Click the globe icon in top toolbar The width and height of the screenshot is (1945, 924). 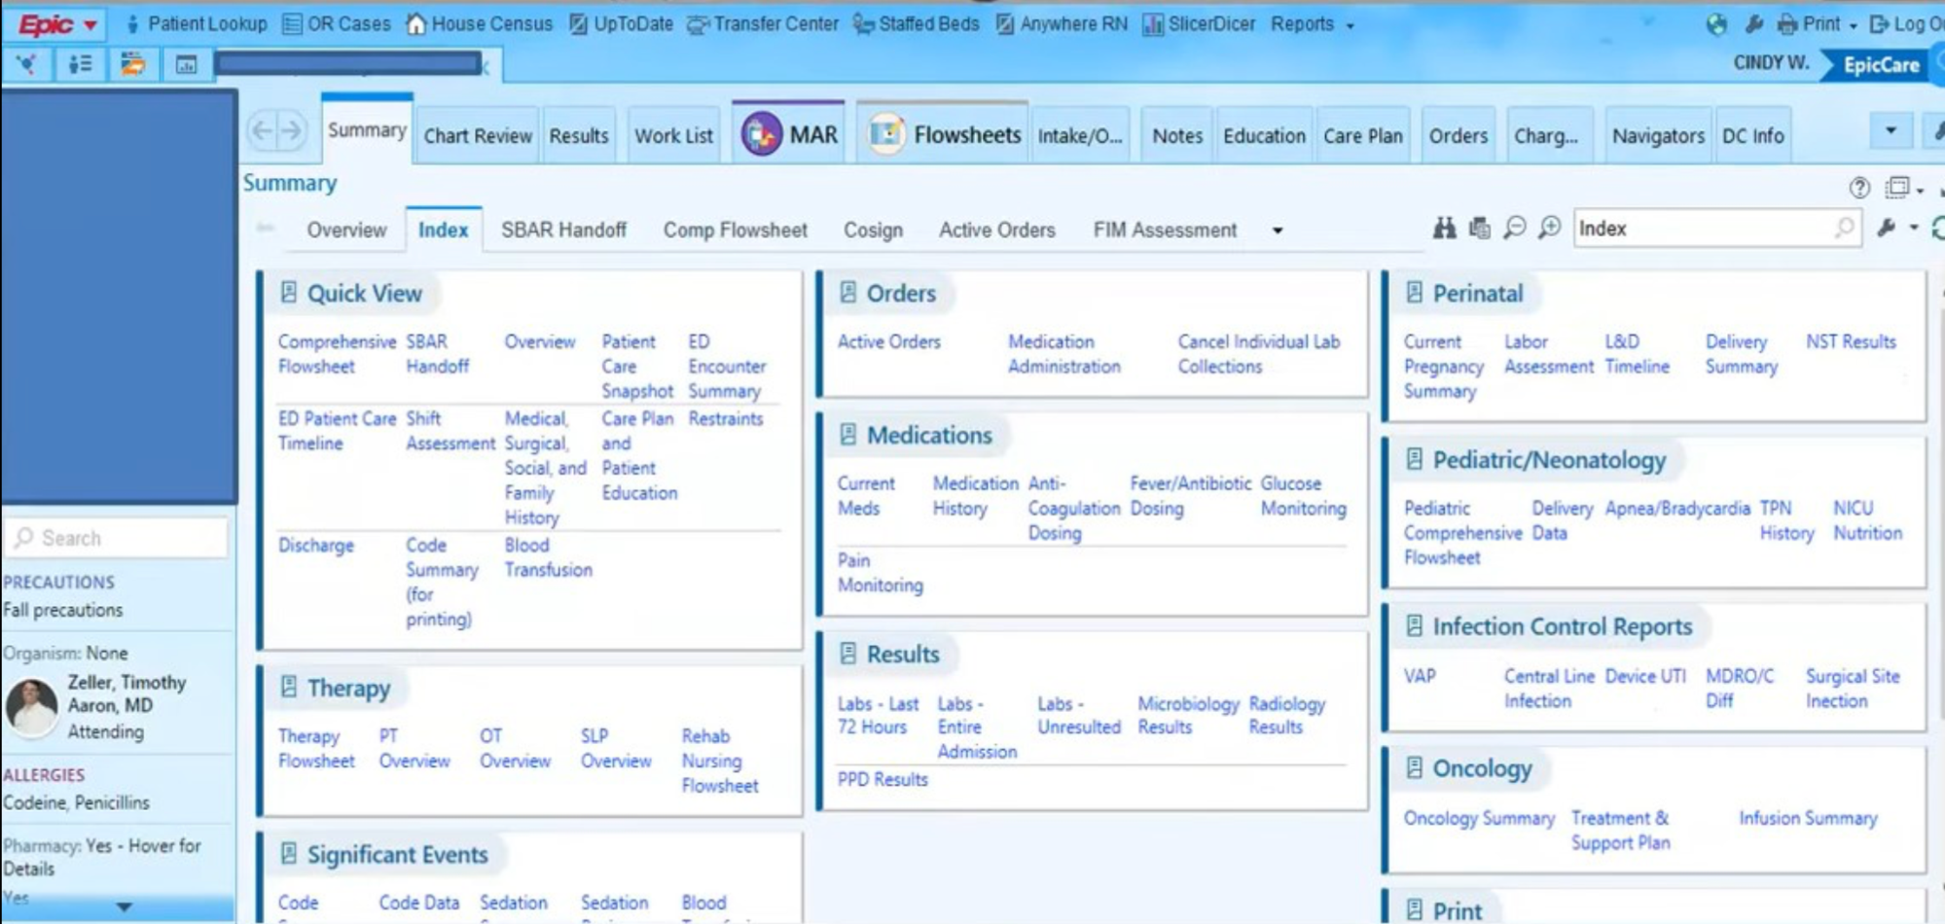1716,24
